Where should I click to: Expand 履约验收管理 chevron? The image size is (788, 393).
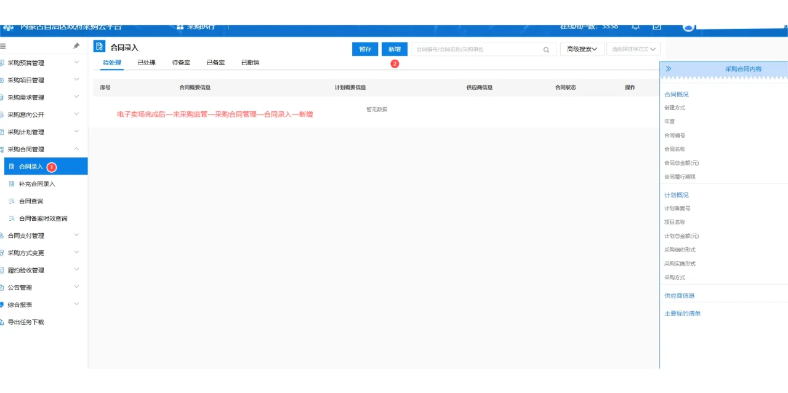click(76, 269)
